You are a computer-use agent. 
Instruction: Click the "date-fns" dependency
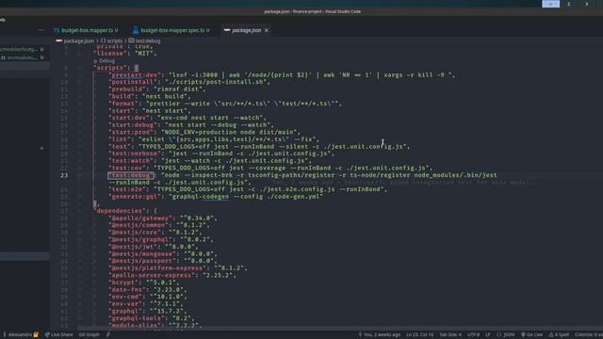(127, 290)
